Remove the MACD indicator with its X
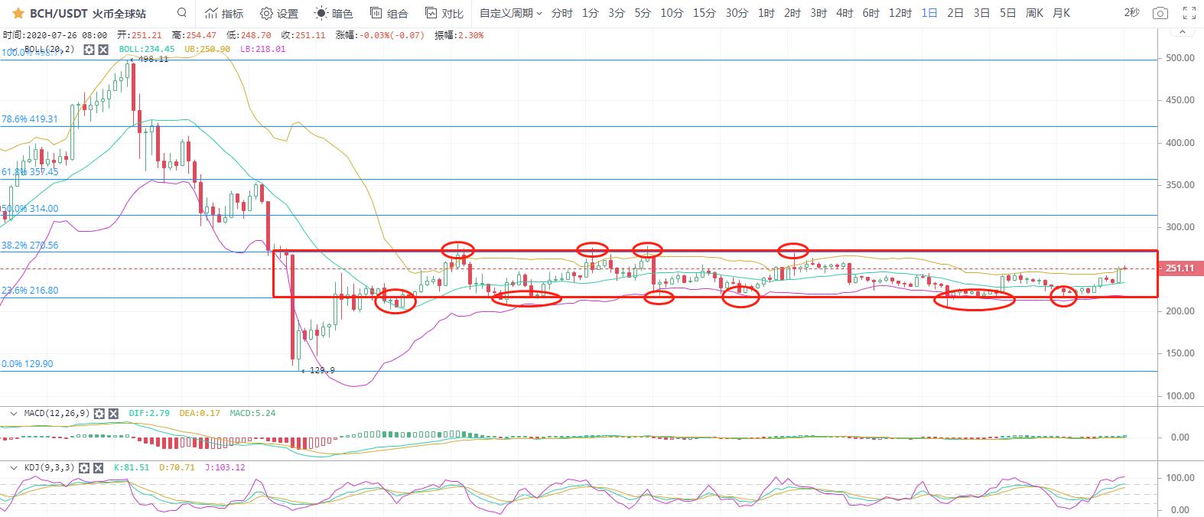 pos(113,414)
